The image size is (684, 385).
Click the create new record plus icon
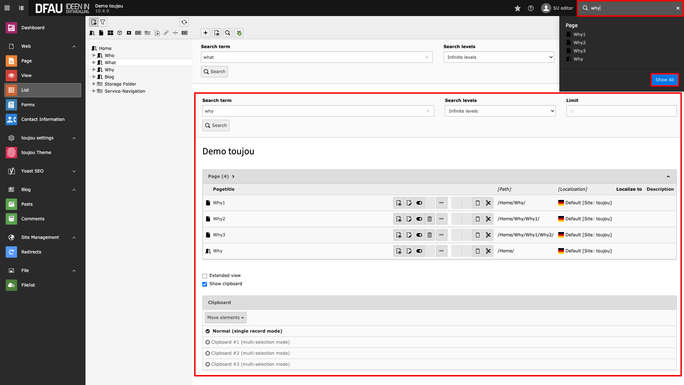point(206,33)
